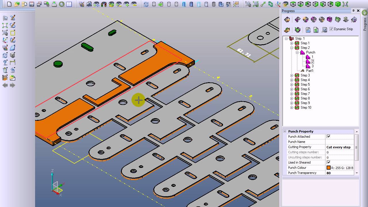The image size is (368, 207).
Task: Collapse the Step 2 tree node
Action: 292,48
